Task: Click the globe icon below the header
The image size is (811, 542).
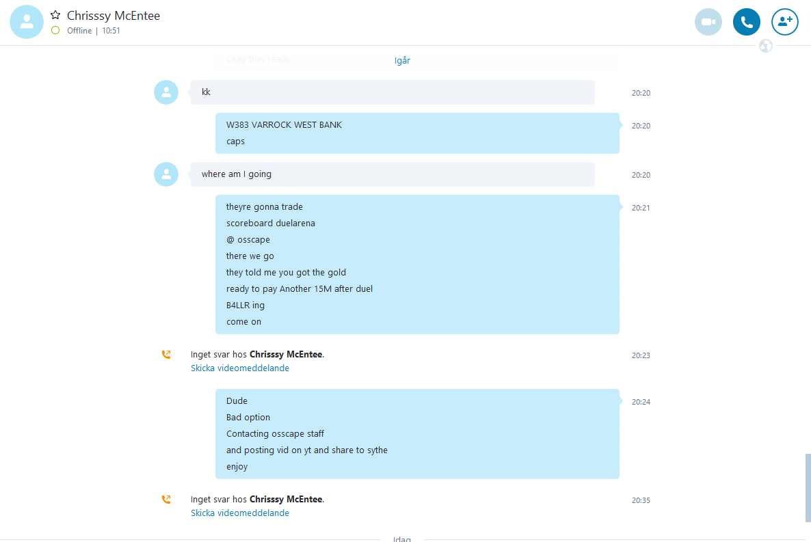Action: (x=765, y=46)
